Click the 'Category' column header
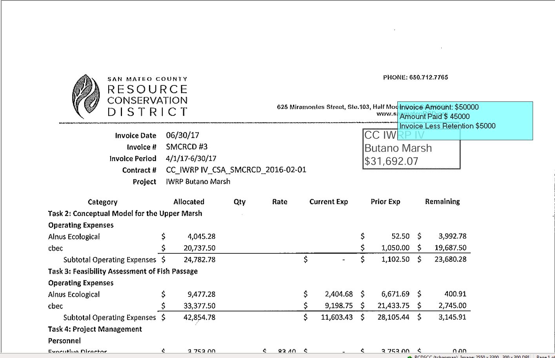Viewport: 555px width, 358px height. (102, 202)
